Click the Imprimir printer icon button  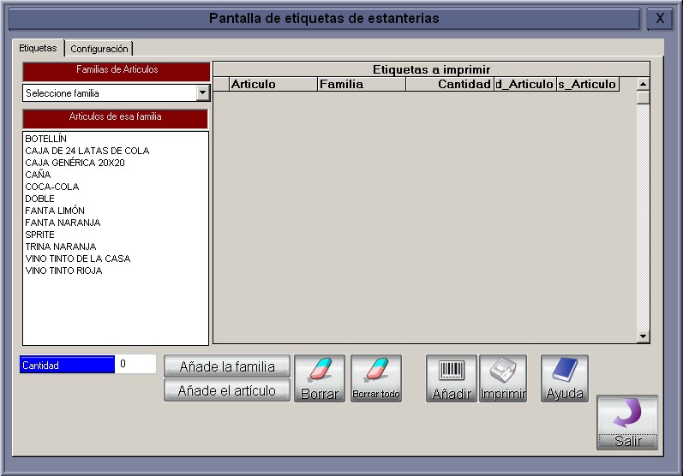click(503, 378)
